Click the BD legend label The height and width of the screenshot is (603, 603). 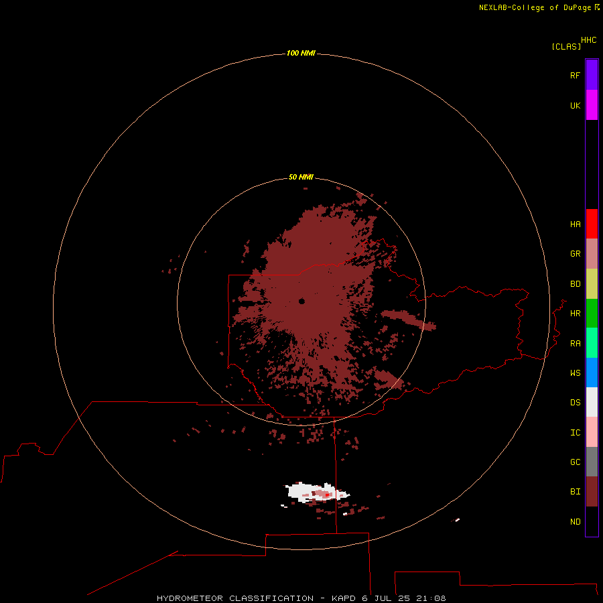pos(575,284)
